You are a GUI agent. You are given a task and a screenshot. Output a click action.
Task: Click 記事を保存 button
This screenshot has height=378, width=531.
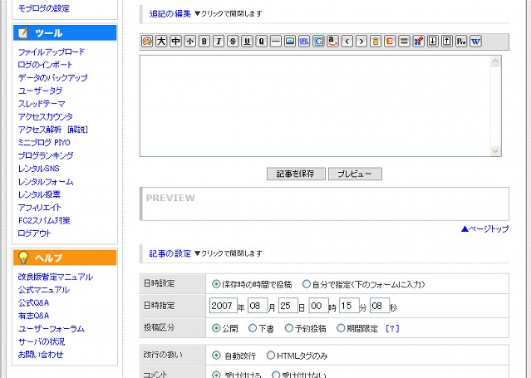pyautogui.click(x=296, y=174)
